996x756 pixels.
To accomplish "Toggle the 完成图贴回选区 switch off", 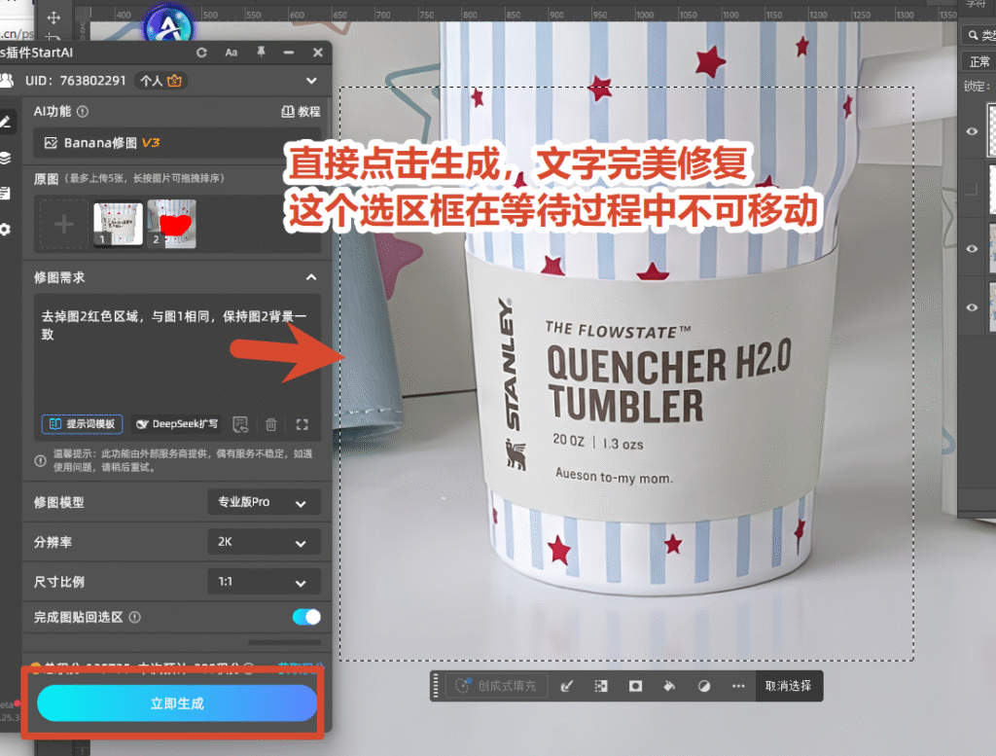I will point(306,617).
